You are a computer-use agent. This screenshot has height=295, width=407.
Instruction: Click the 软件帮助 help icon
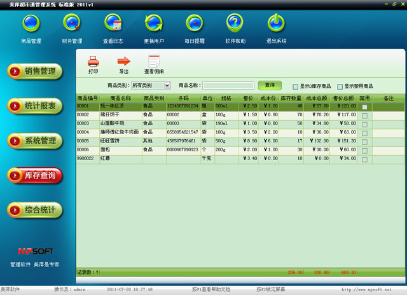235,24
